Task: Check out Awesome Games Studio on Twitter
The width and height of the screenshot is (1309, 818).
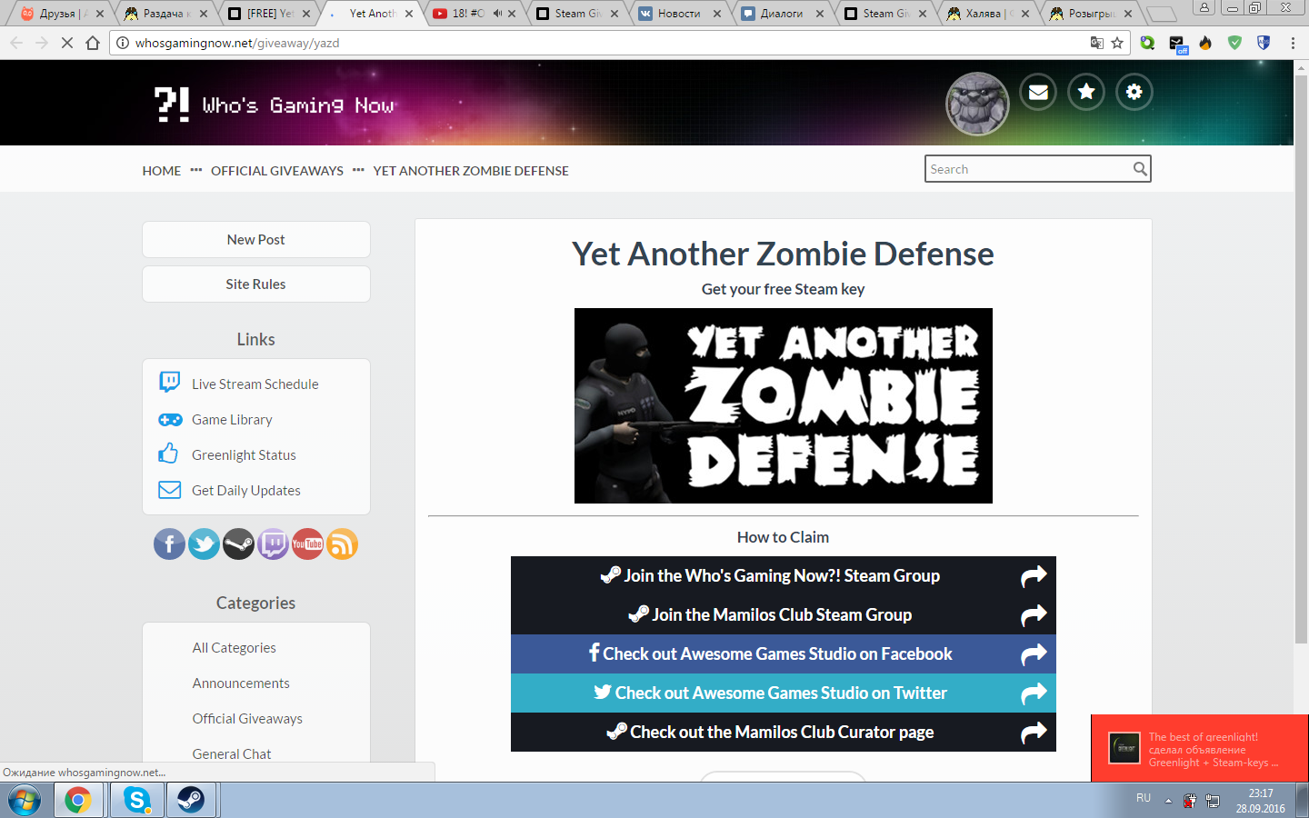Action: [x=784, y=693]
